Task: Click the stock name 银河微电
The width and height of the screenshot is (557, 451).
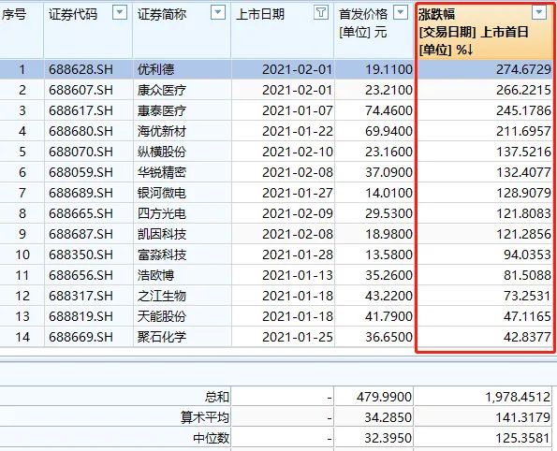Action: [162, 193]
